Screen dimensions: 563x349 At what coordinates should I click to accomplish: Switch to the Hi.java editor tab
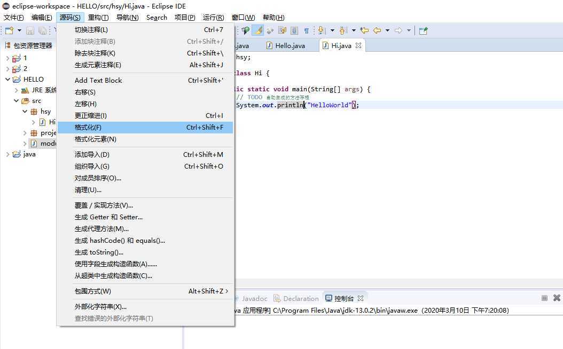(x=341, y=45)
